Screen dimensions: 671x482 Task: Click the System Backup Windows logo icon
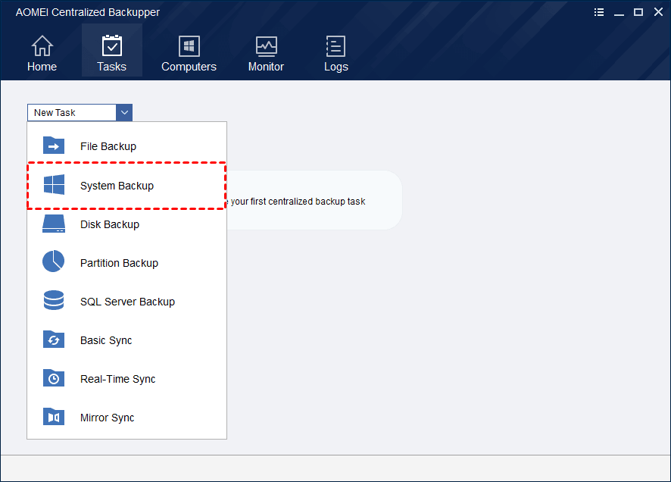tap(54, 184)
